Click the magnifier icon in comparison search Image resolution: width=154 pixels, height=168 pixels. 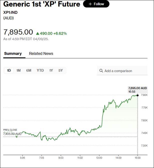pyautogui.click(x=101, y=71)
